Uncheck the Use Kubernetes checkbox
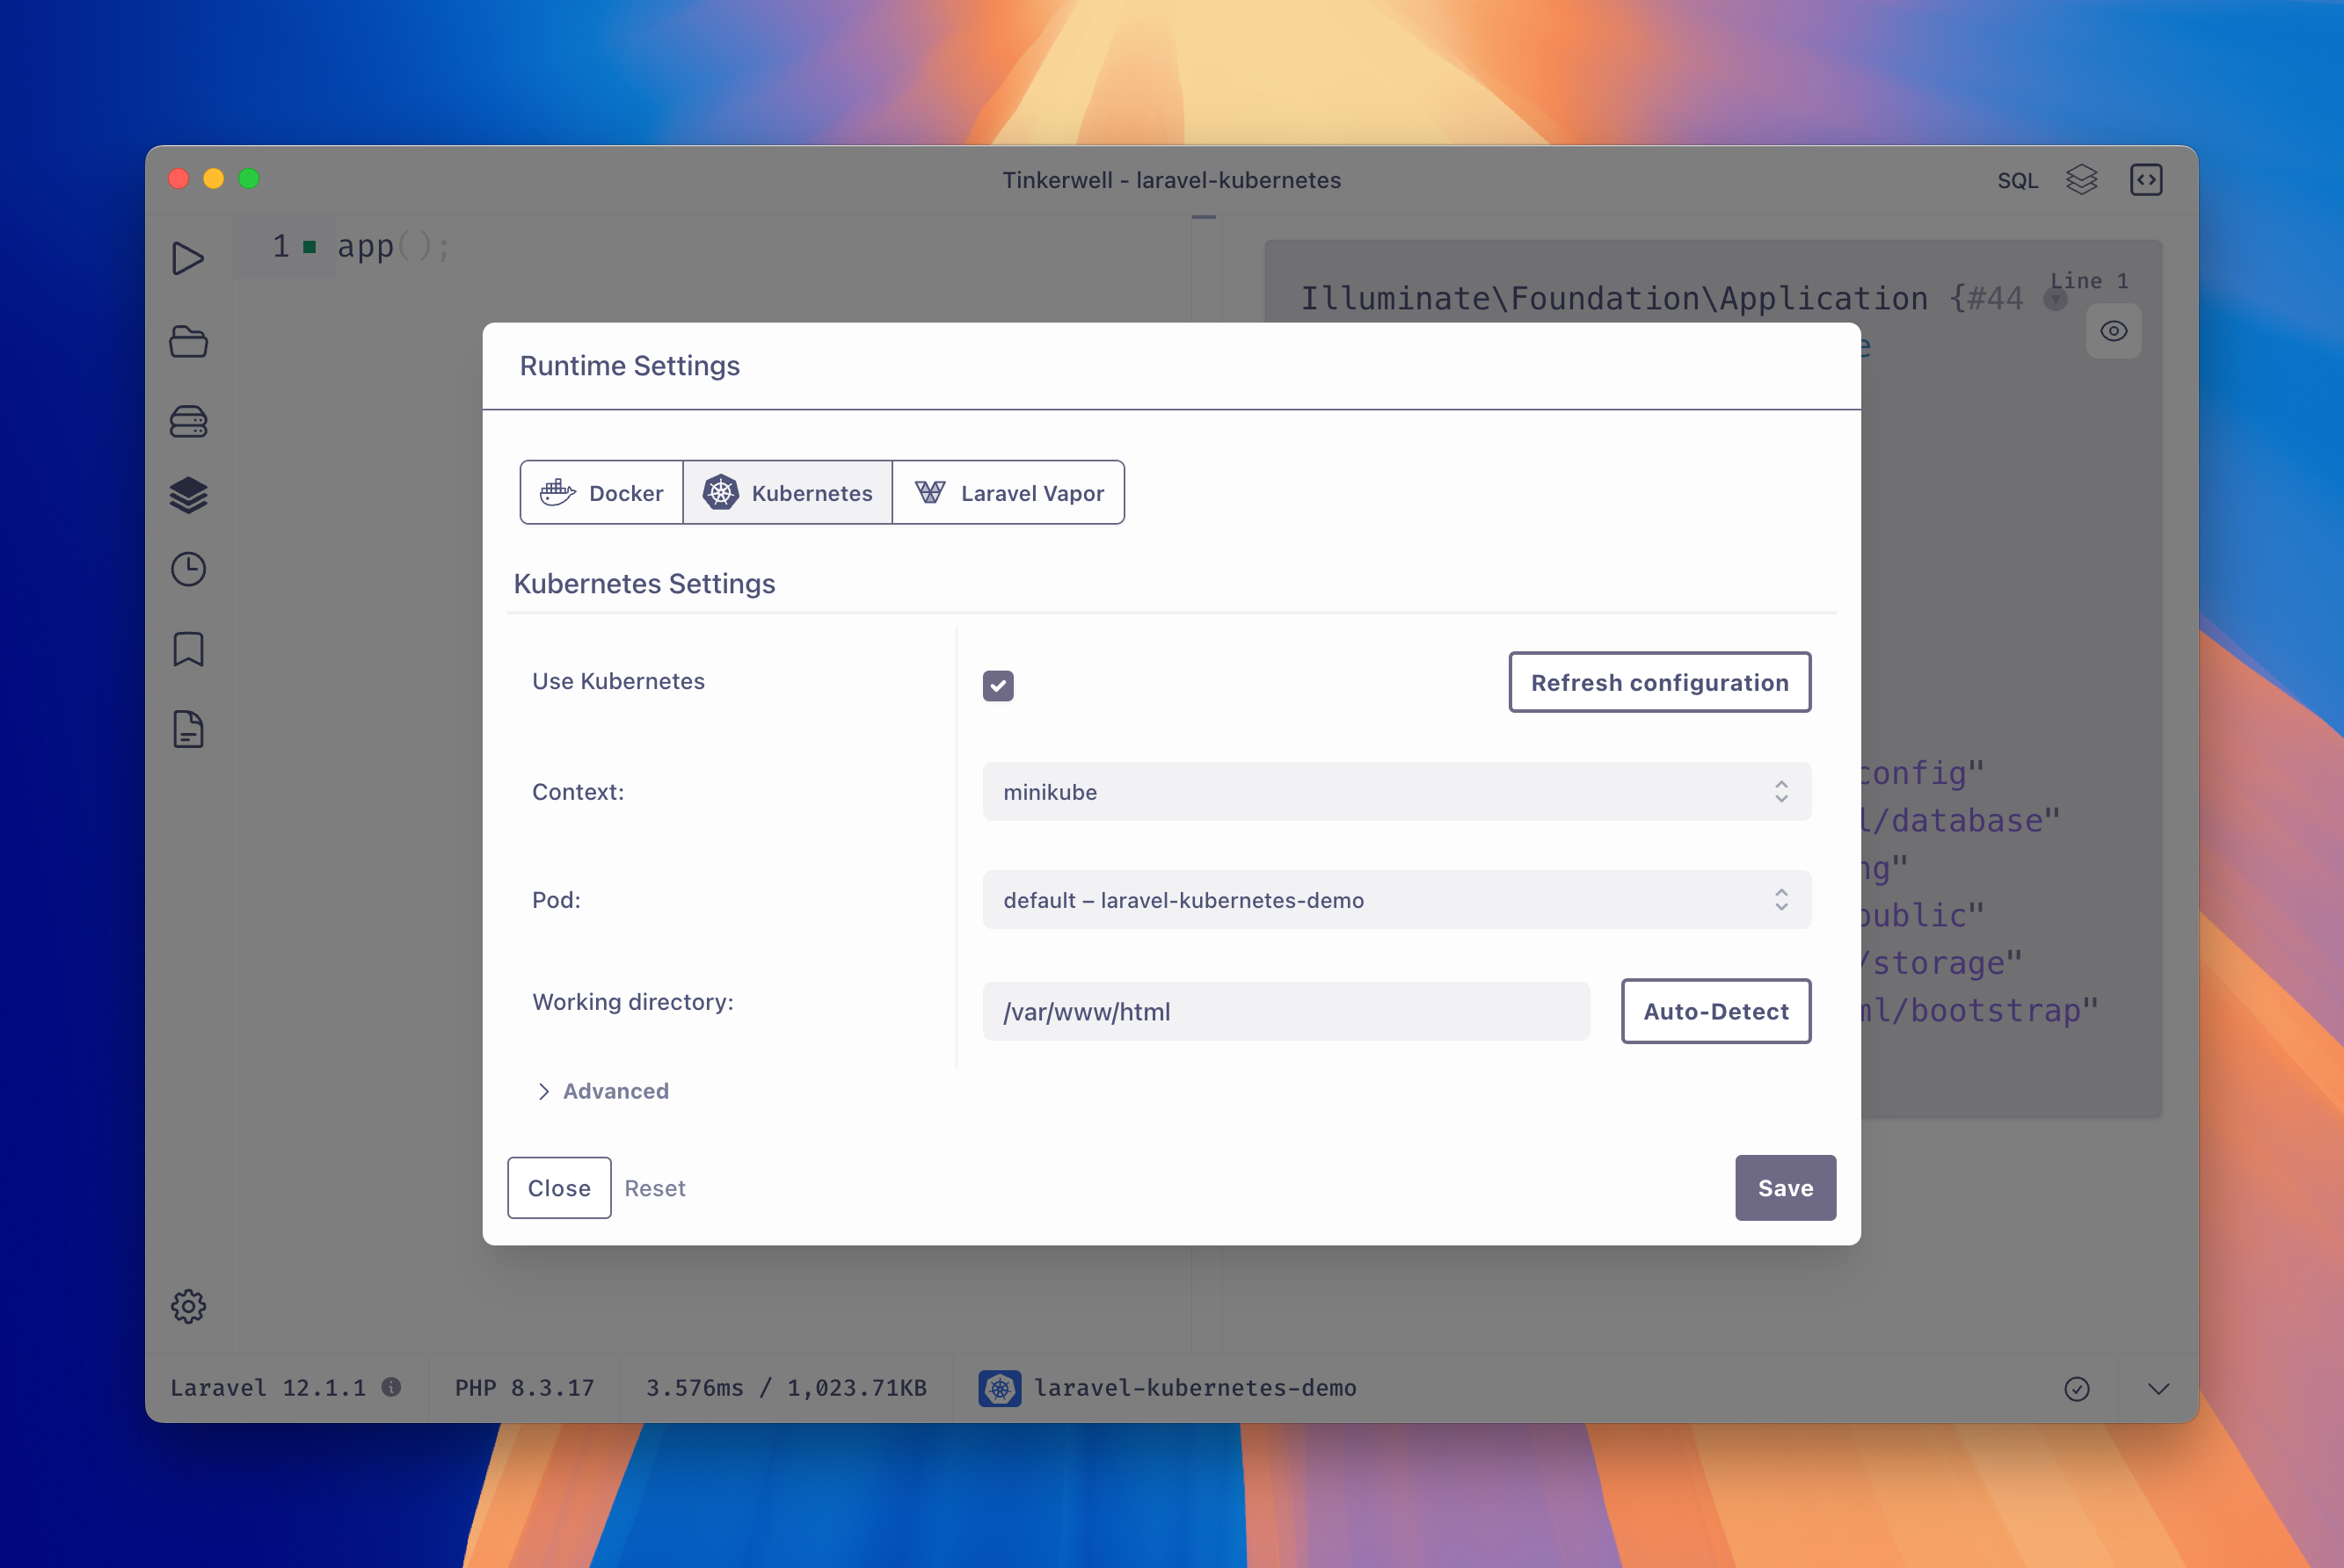The height and width of the screenshot is (1568, 2344). pos(997,686)
